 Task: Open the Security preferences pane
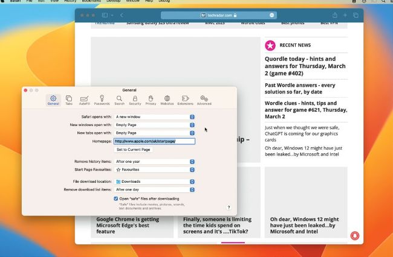click(x=135, y=100)
